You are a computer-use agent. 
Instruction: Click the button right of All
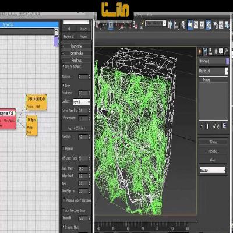[x=83, y=29]
